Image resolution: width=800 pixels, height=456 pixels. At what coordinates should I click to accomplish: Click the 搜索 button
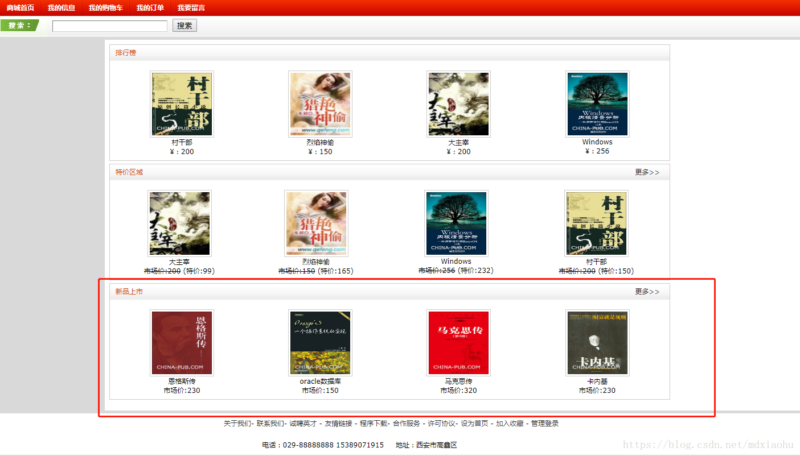[x=184, y=26]
